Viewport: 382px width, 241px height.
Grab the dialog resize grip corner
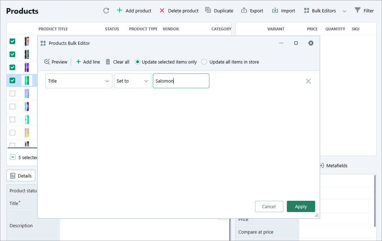tap(317, 215)
